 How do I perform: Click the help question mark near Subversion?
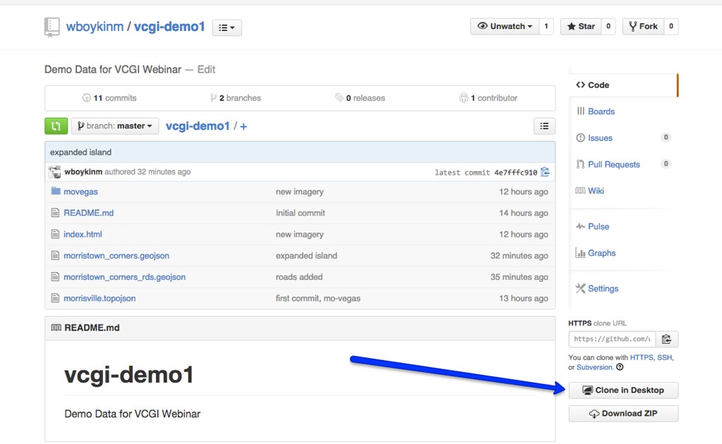[x=620, y=366]
